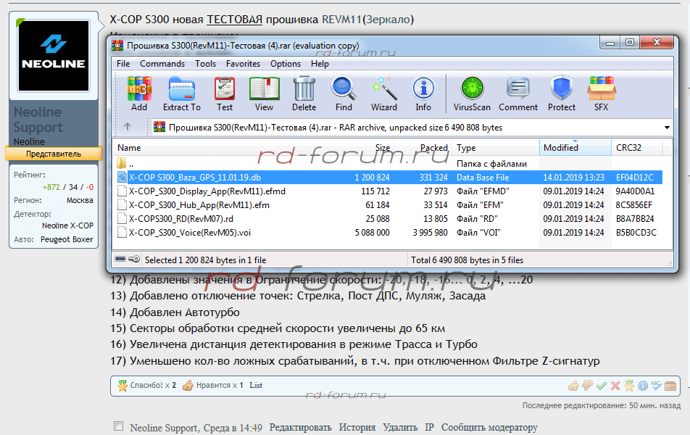Select the X-COP_S300_Voice(RevM05).voi file row
The image size is (690, 435).
click(191, 233)
